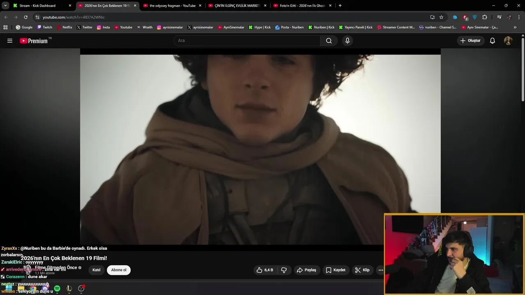Reload the YouTube page
This screenshot has height=295, width=525.
(x=25, y=17)
